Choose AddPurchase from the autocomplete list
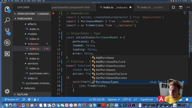Screen dimensions: 192x108 tap(139, 58)
